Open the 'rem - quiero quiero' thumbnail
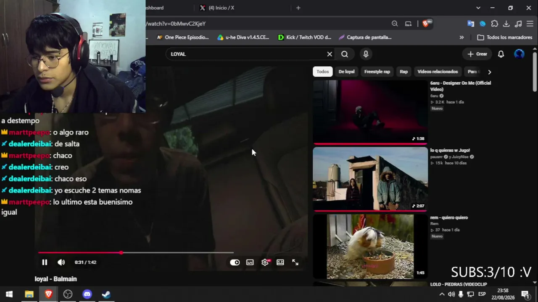This screenshot has height=302, width=538. coord(370,246)
